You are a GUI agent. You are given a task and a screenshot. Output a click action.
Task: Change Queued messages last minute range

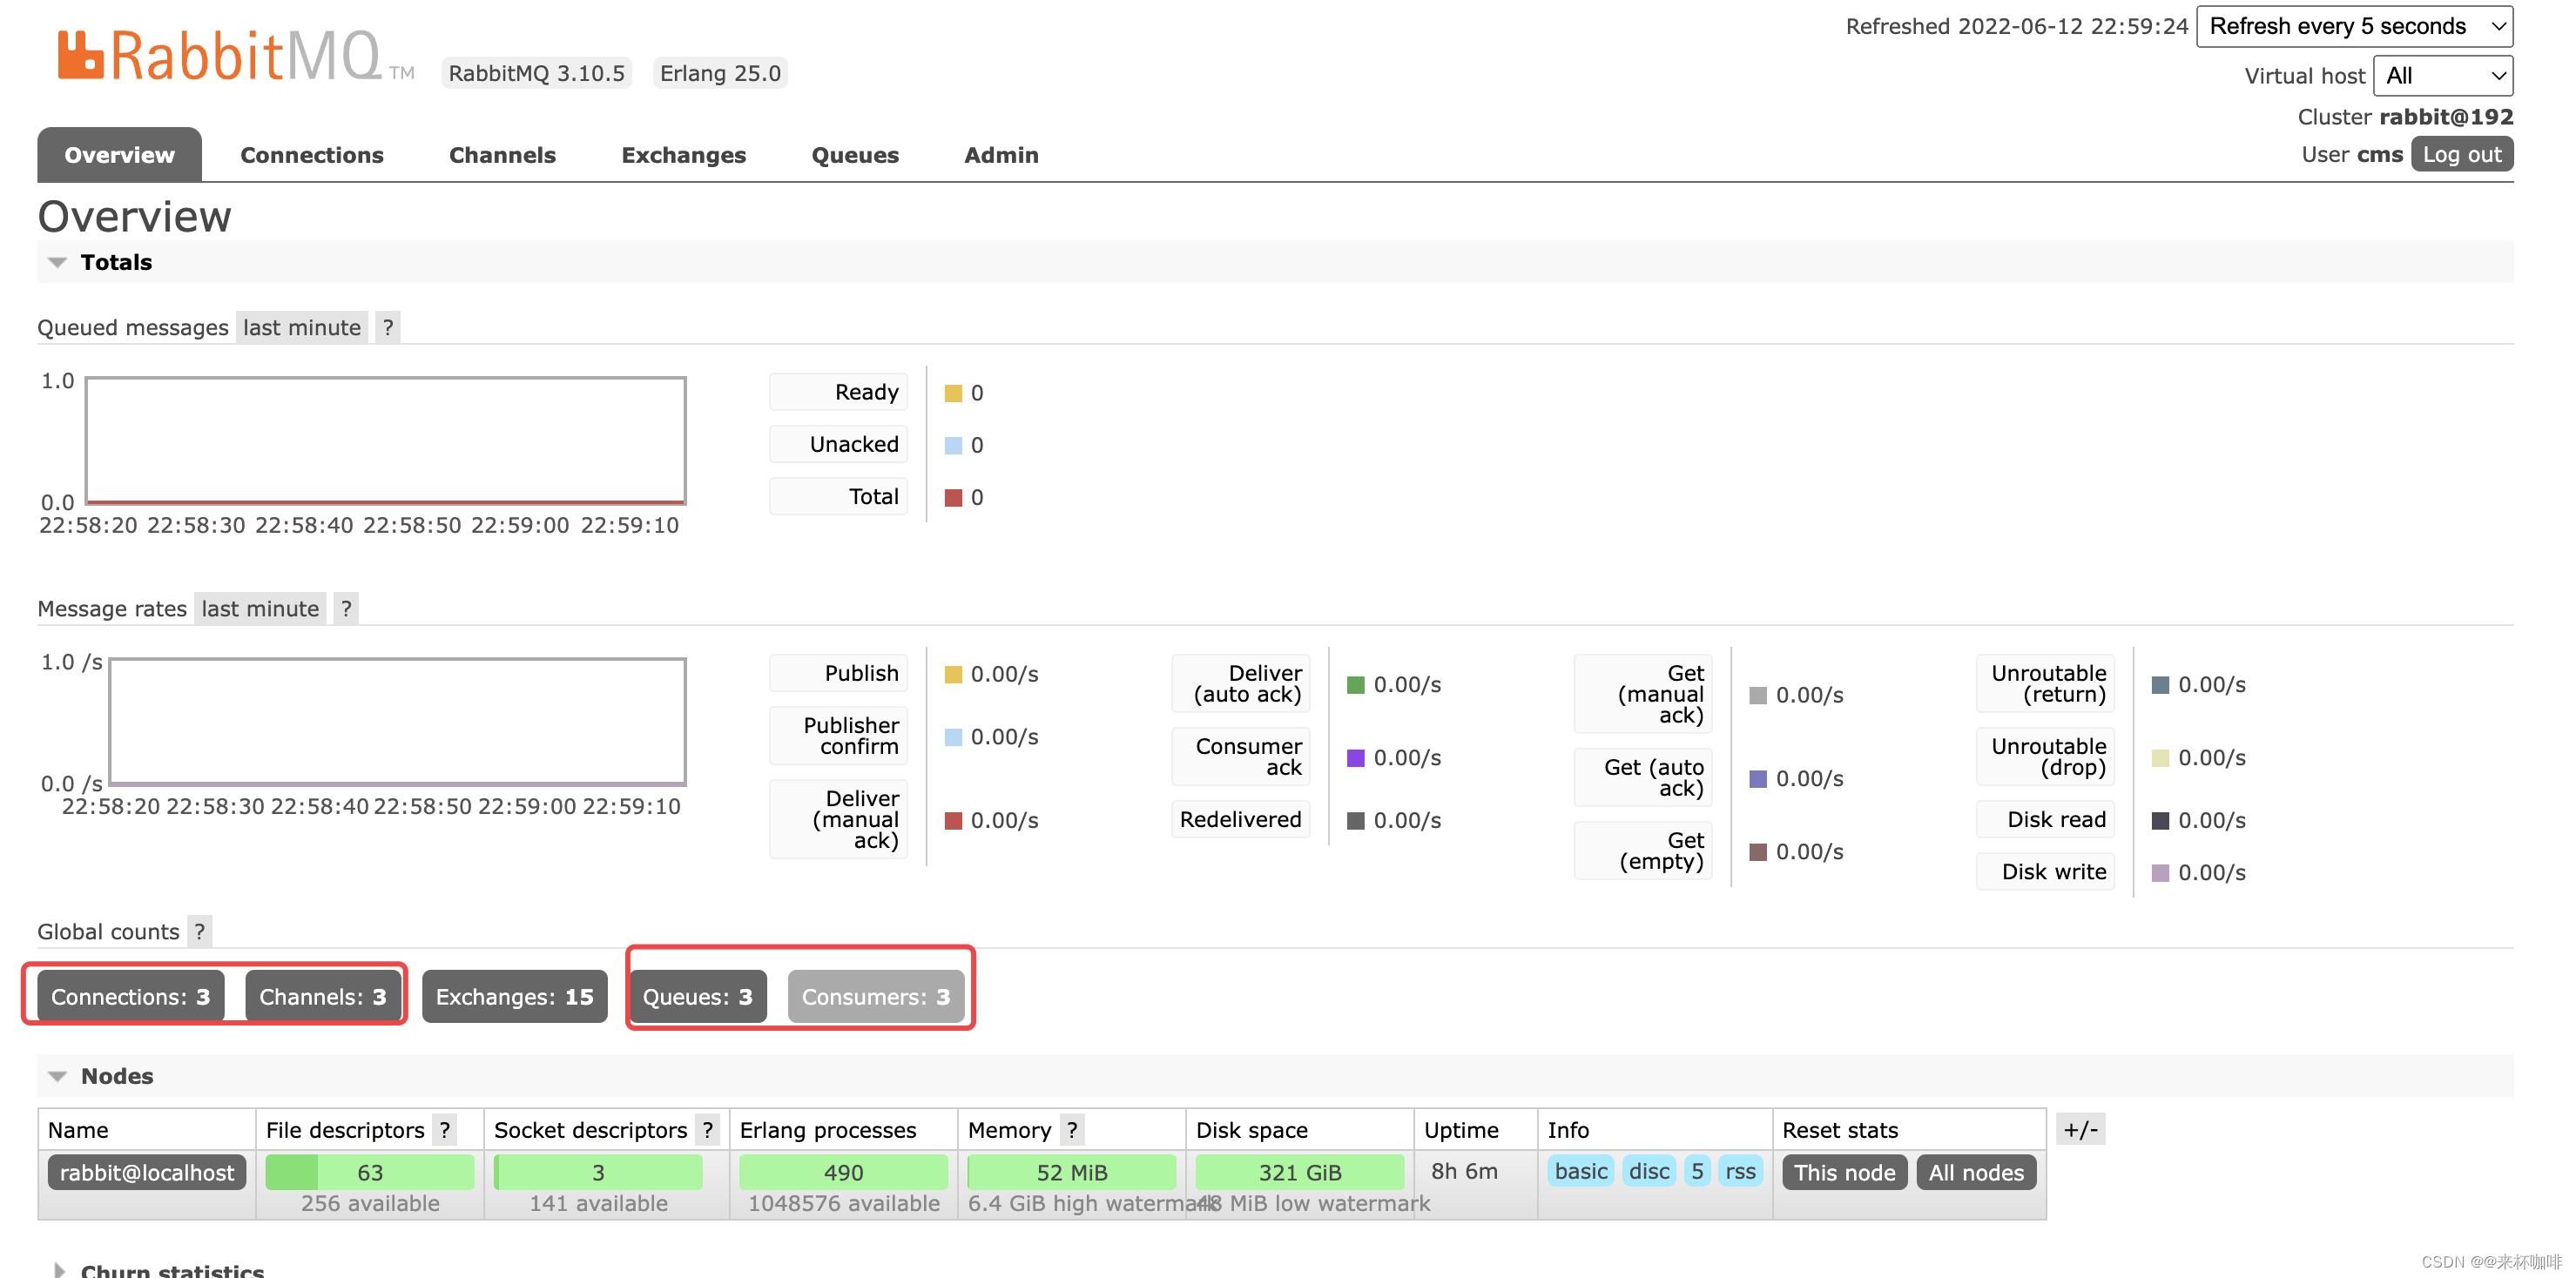[301, 327]
